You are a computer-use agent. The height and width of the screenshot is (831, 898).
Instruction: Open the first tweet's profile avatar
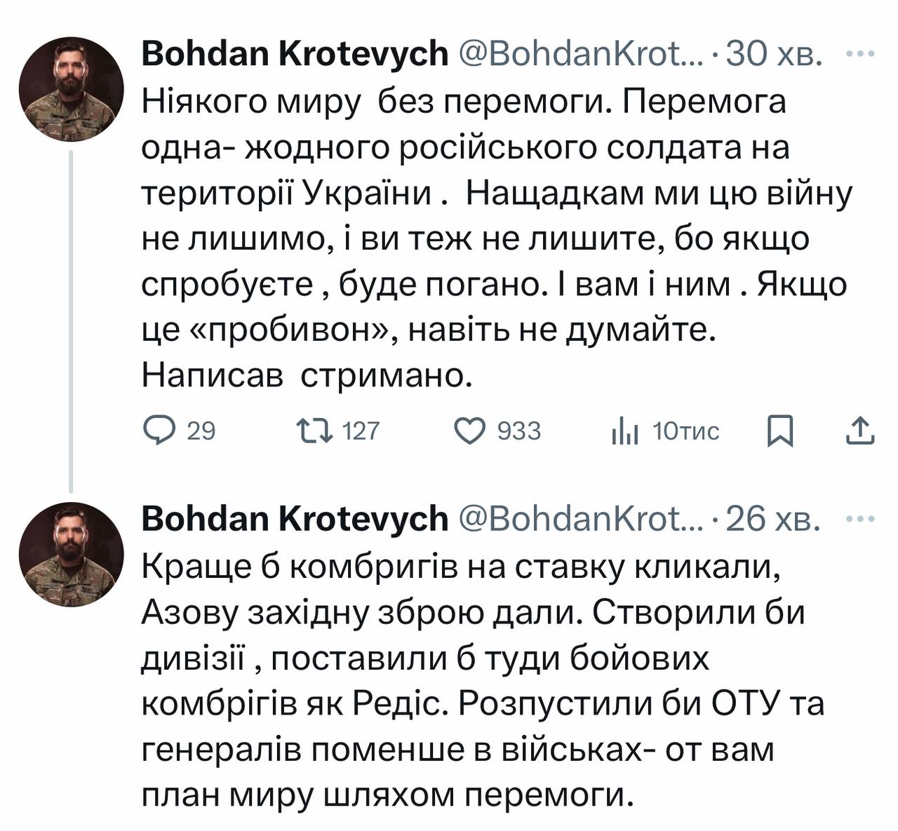[x=71, y=89]
